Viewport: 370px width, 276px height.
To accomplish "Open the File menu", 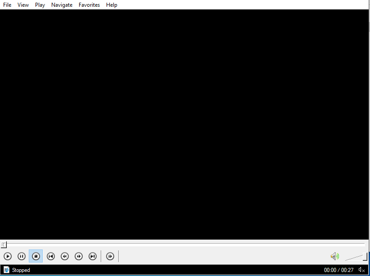I will 7,4.
